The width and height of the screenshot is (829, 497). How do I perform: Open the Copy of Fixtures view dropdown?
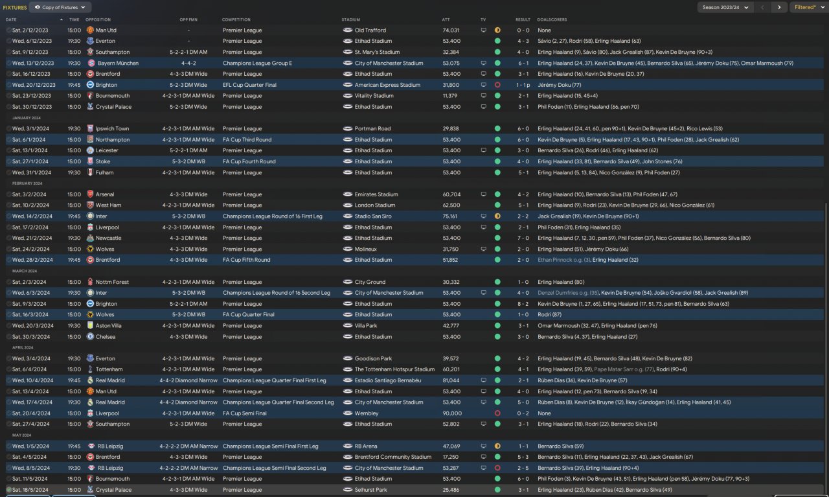pos(60,7)
